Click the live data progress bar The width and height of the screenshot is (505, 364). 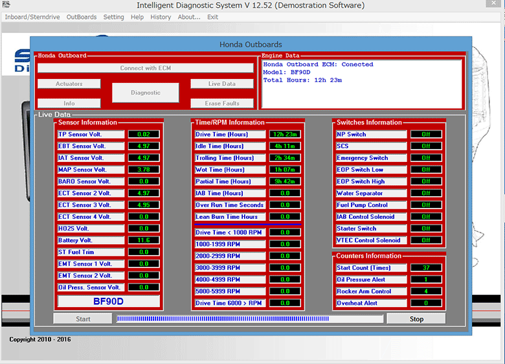(x=250, y=319)
